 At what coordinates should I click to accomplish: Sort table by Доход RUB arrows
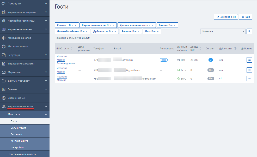point(201,49)
